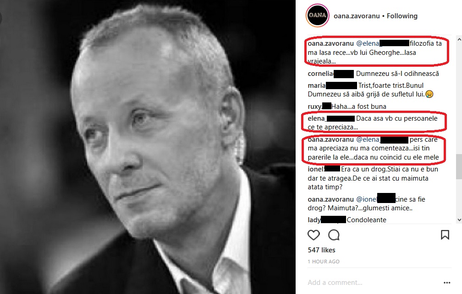Image resolution: width=462 pixels, height=294 pixels.
Task: Toggle the Following status button
Action: (402, 16)
